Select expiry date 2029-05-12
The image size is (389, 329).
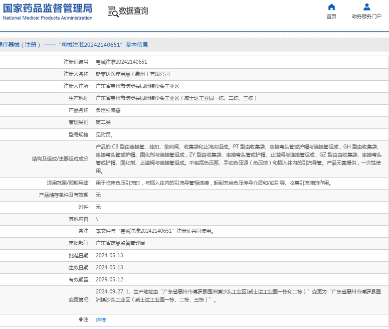(x=109, y=280)
